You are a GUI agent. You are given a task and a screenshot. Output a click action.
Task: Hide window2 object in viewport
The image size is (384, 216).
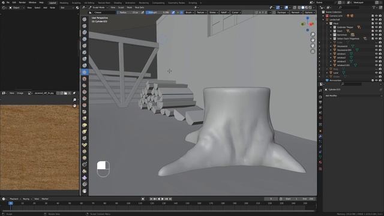pyautogui.click(x=376, y=58)
